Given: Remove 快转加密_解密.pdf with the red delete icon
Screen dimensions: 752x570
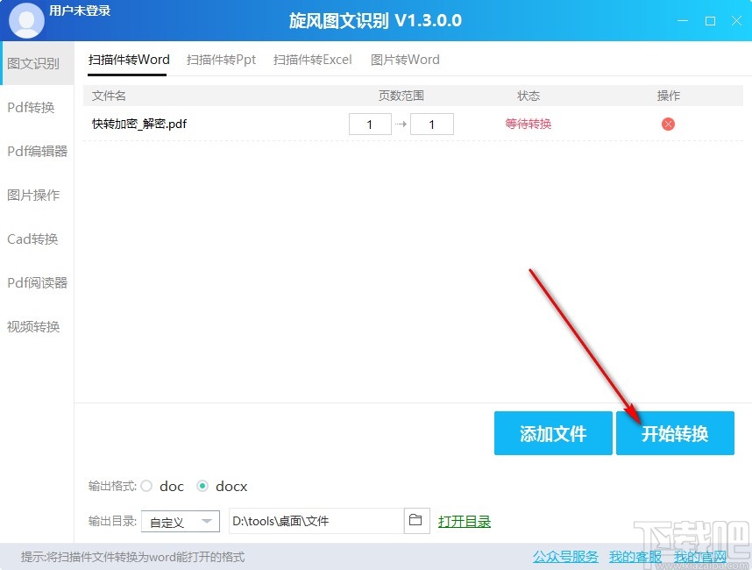Looking at the screenshot, I should pos(668,124).
